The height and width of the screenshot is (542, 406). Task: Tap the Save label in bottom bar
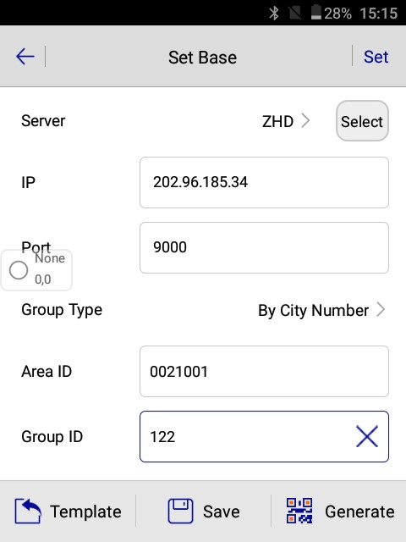[222, 512]
